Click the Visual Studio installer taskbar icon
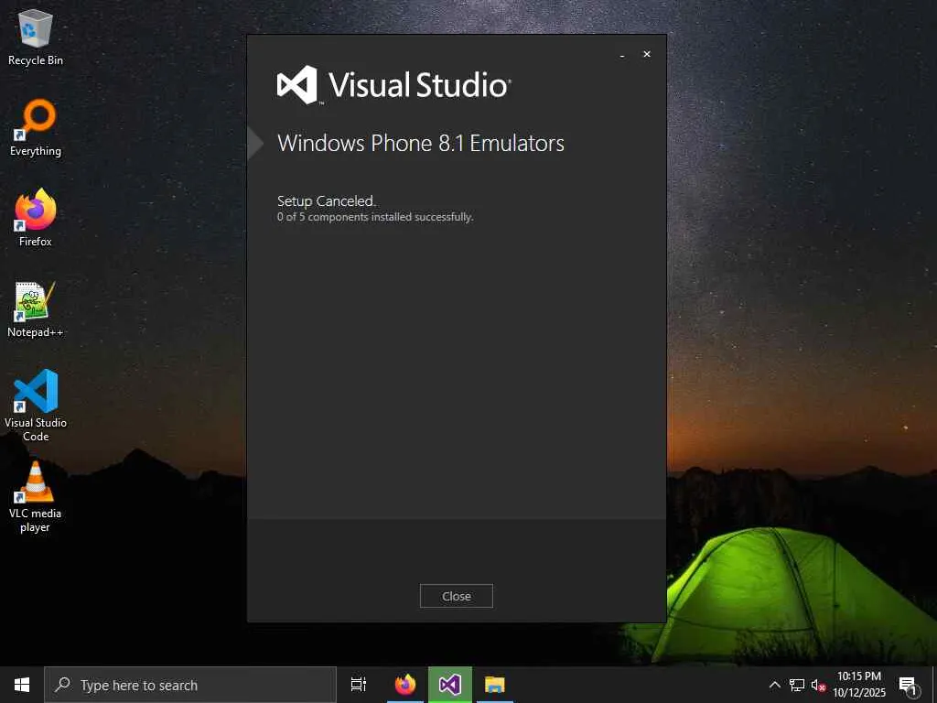This screenshot has width=937, height=703. pos(450,685)
